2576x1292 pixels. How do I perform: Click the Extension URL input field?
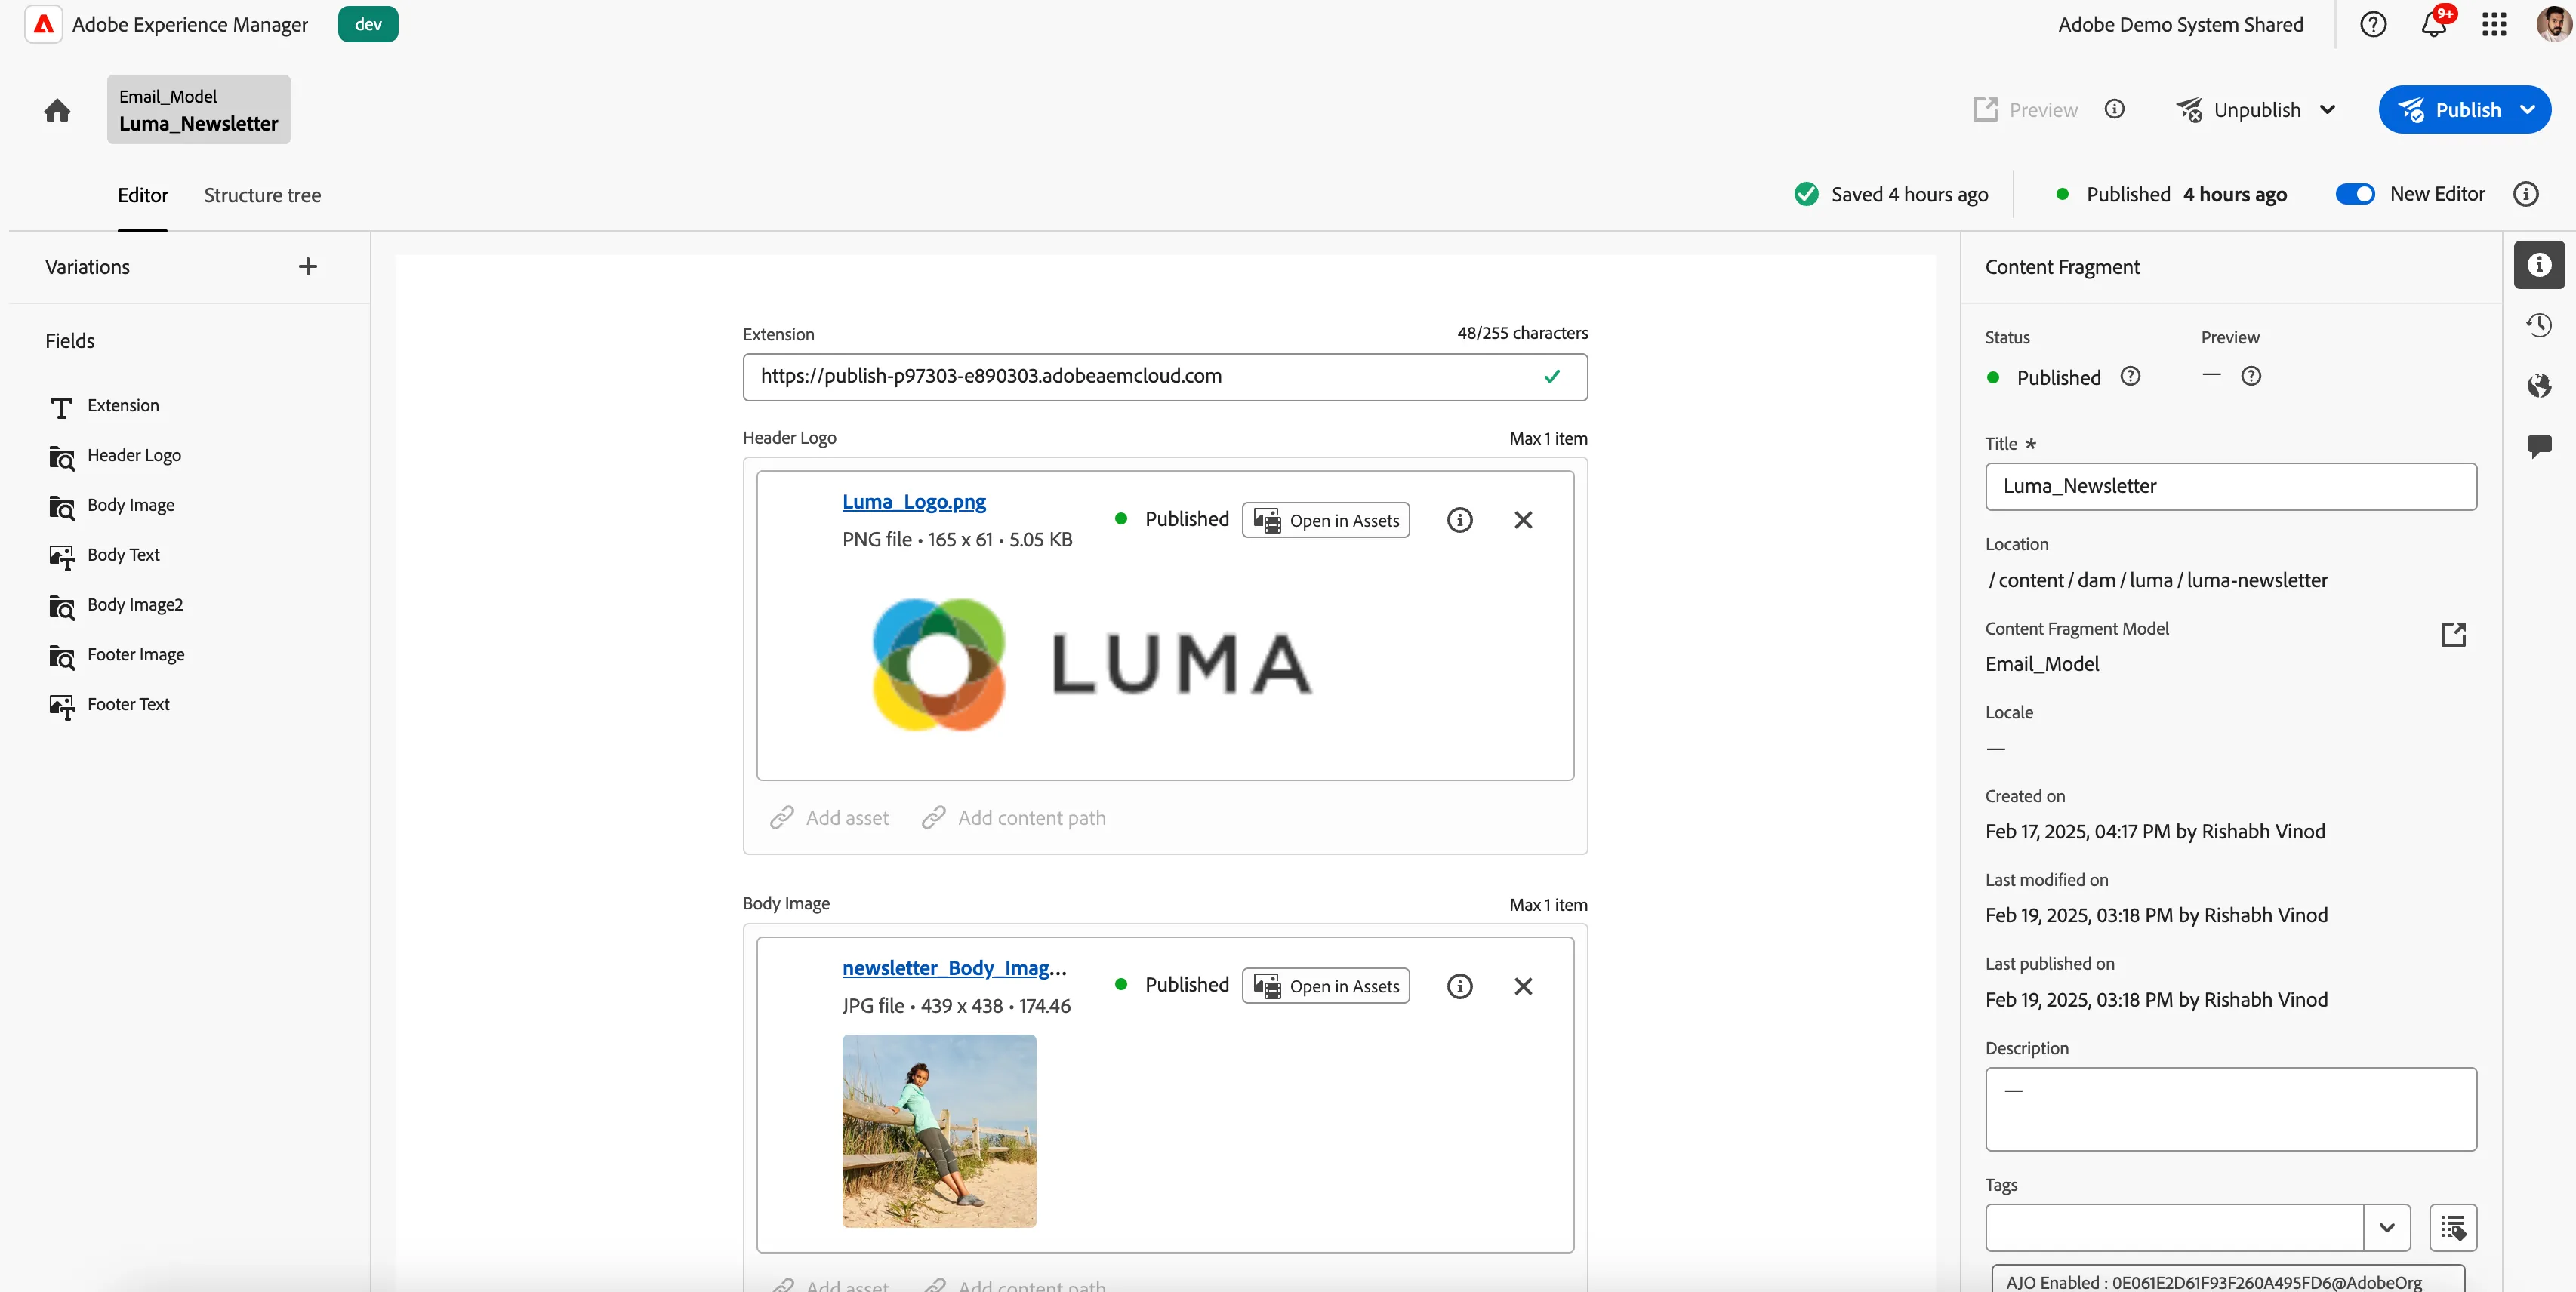coord(1165,377)
